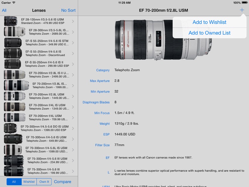Image resolution: width=249 pixels, height=187 pixels.
Task: Tap thumbnail of EF 28-300mm L lens
Action: (15, 32)
